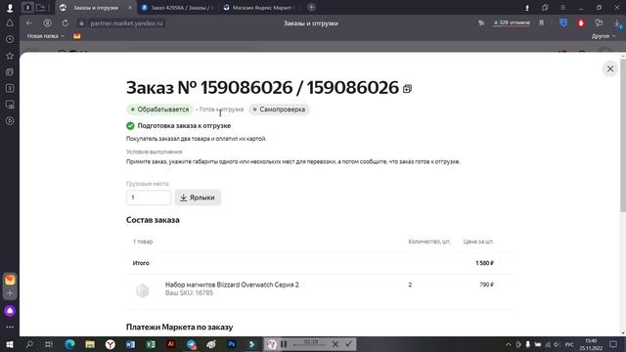Open a new browser tab with plus
This screenshot has width=626, height=352.
pos(311,7)
